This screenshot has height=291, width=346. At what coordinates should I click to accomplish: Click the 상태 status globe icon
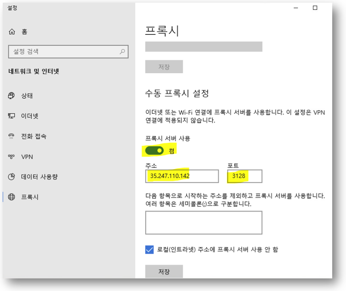11,96
